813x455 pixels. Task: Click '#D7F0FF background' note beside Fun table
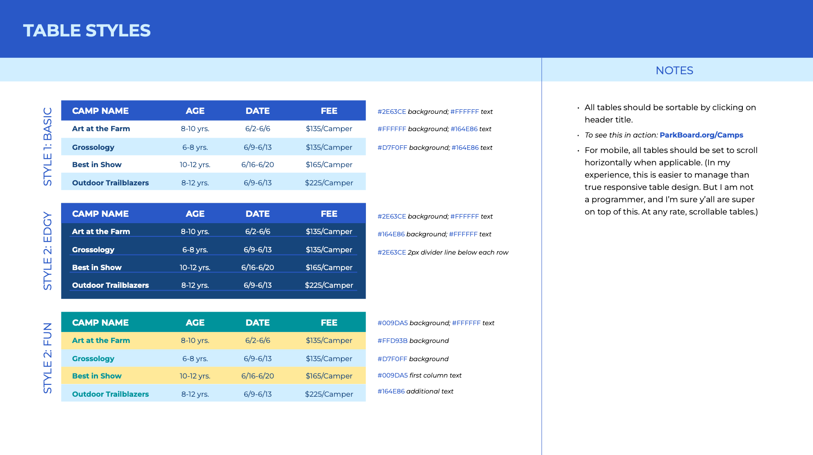413,359
